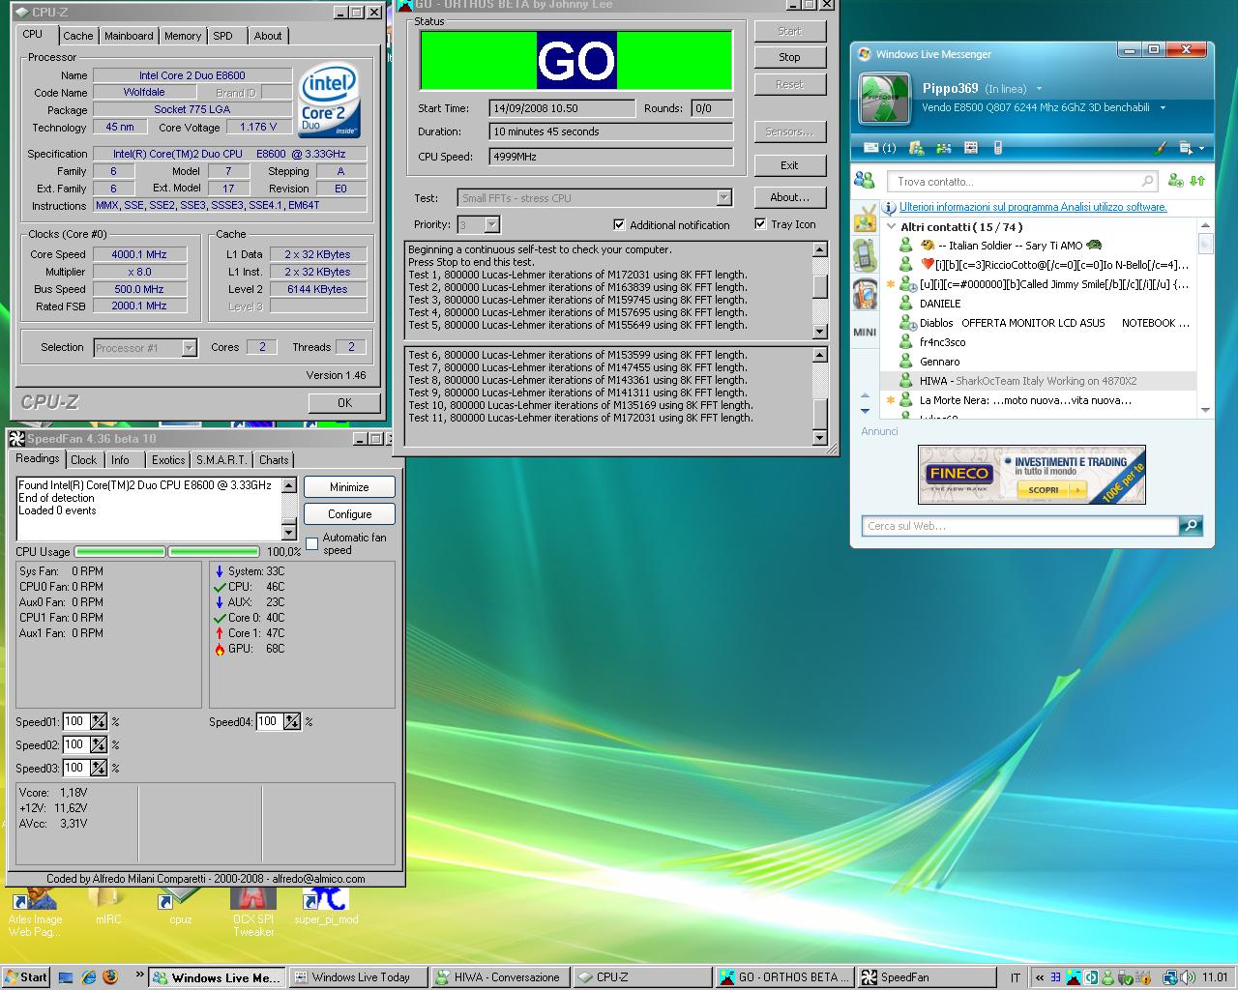Expand the quick launch overflow chevron
This screenshot has width=1238, height=990.
(x=139, y=975)
